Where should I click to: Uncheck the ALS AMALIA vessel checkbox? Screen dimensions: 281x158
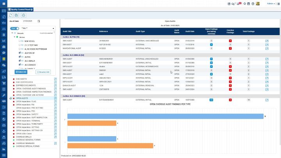point(20,61)
